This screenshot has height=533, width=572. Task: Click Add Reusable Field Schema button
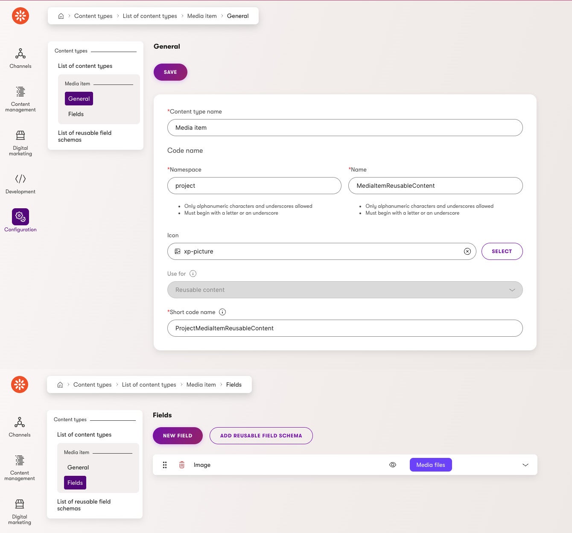pos(261,436)
